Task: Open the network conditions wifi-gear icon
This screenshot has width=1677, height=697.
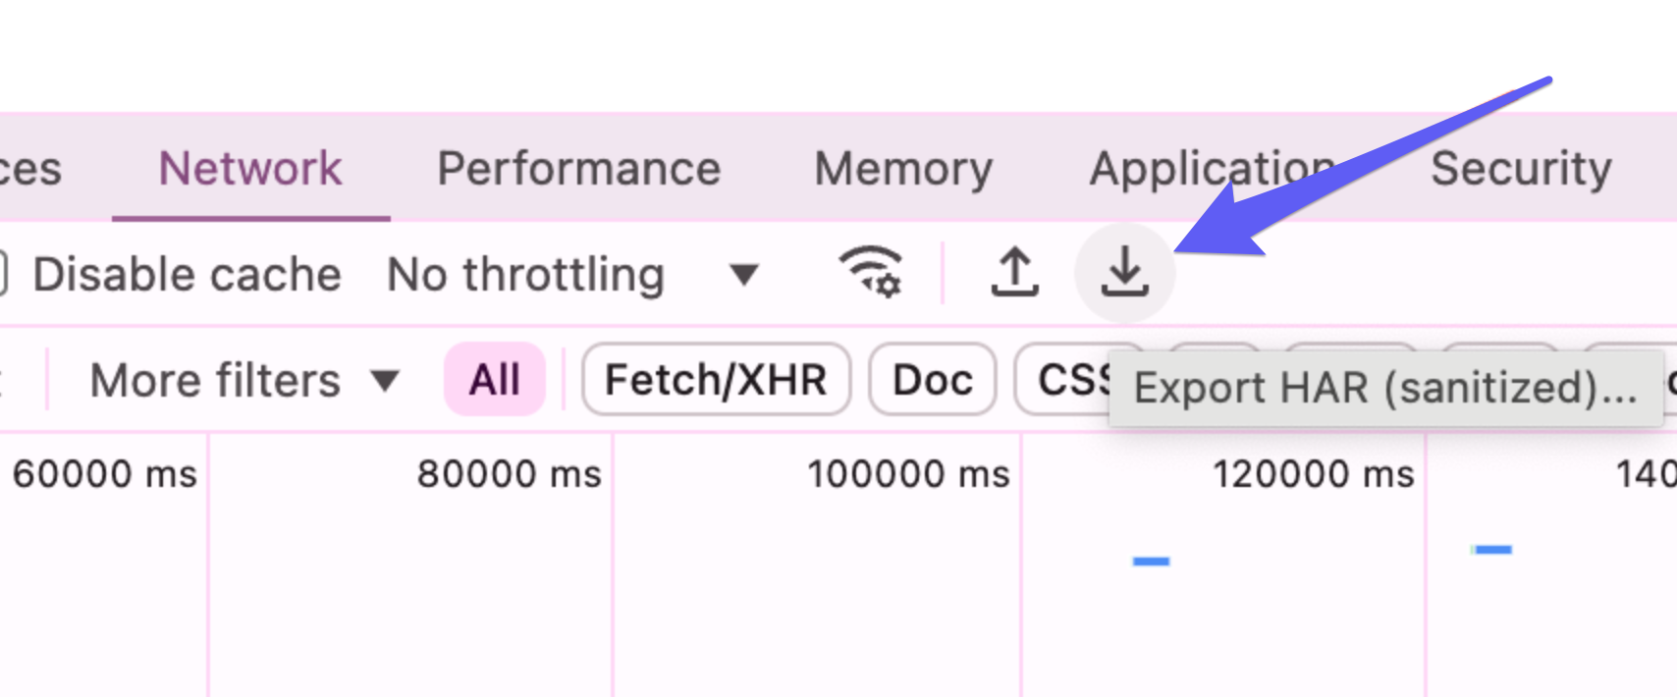Action: coord(871,272)
